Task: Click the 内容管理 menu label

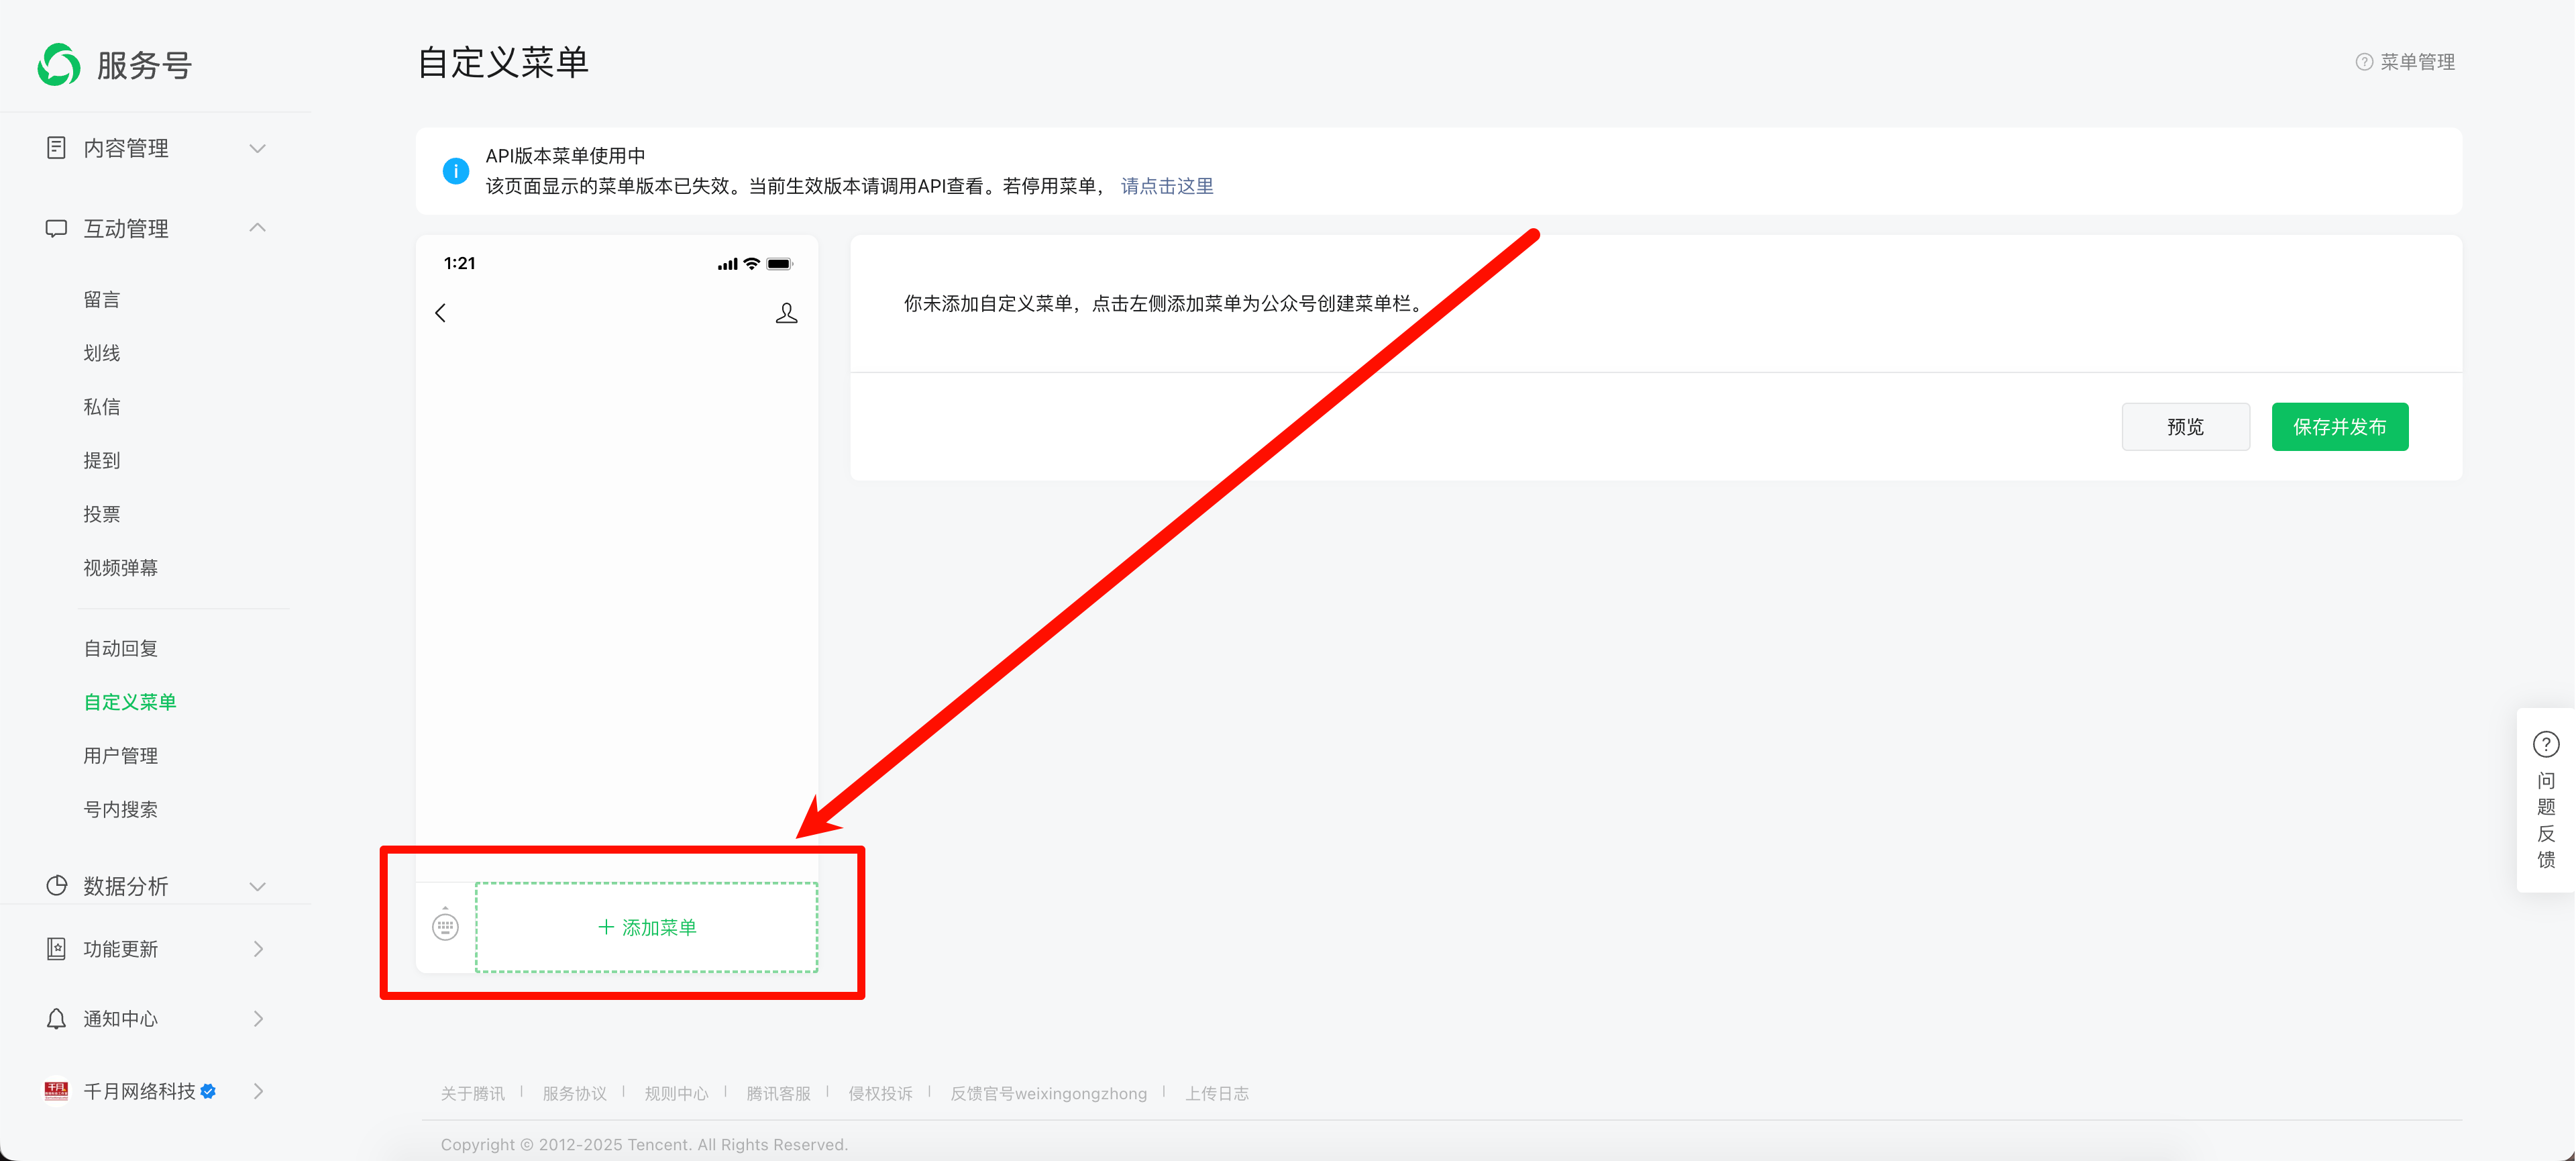Action: point(126,148)
